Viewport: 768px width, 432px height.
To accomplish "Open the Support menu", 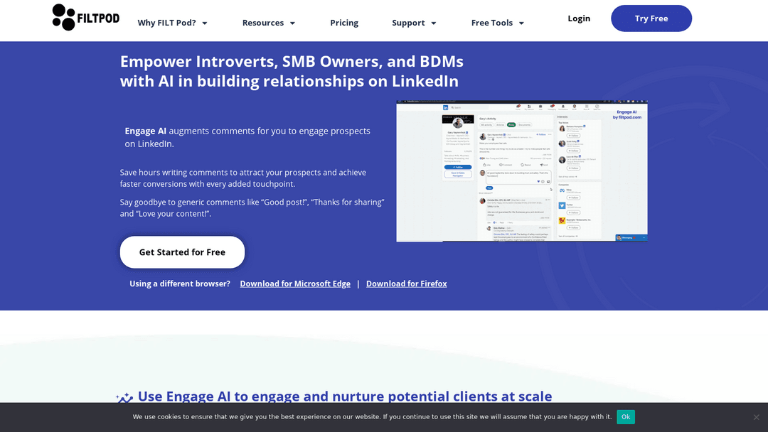I will pos(408,23).
